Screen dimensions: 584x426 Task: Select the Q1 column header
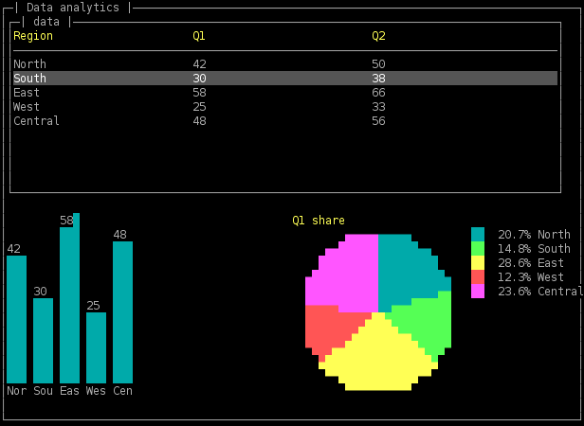(x=199, y=36)
